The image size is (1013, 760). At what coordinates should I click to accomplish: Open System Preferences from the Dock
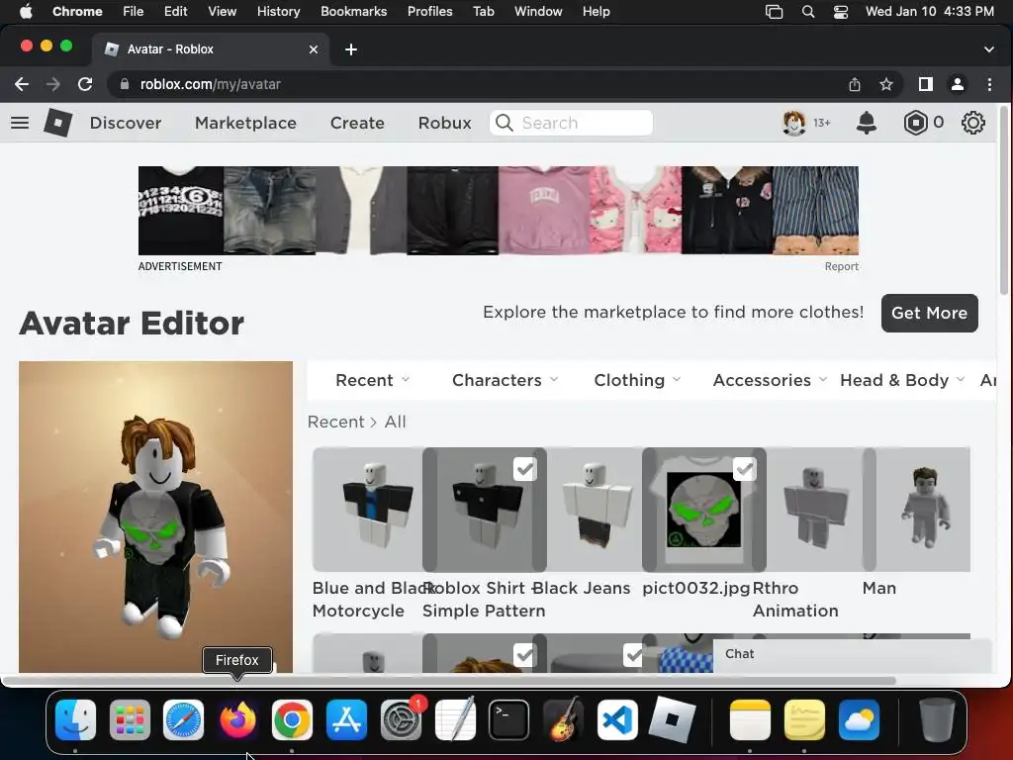click(x=401, y=720)
